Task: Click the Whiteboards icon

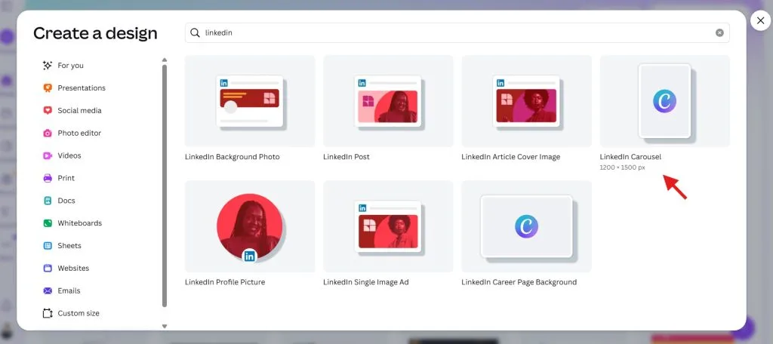Action: click(x=48, y=223)
